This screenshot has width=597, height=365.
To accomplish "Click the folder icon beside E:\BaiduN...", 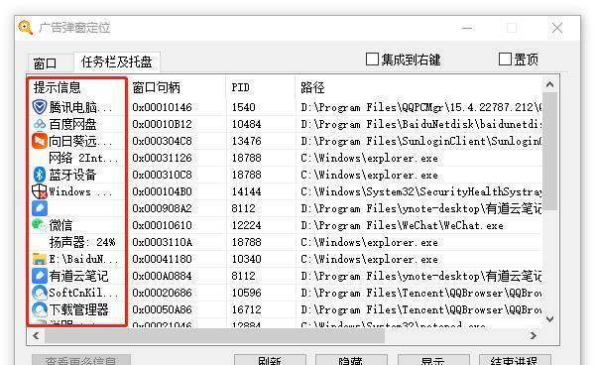I will tap(40, 259).
